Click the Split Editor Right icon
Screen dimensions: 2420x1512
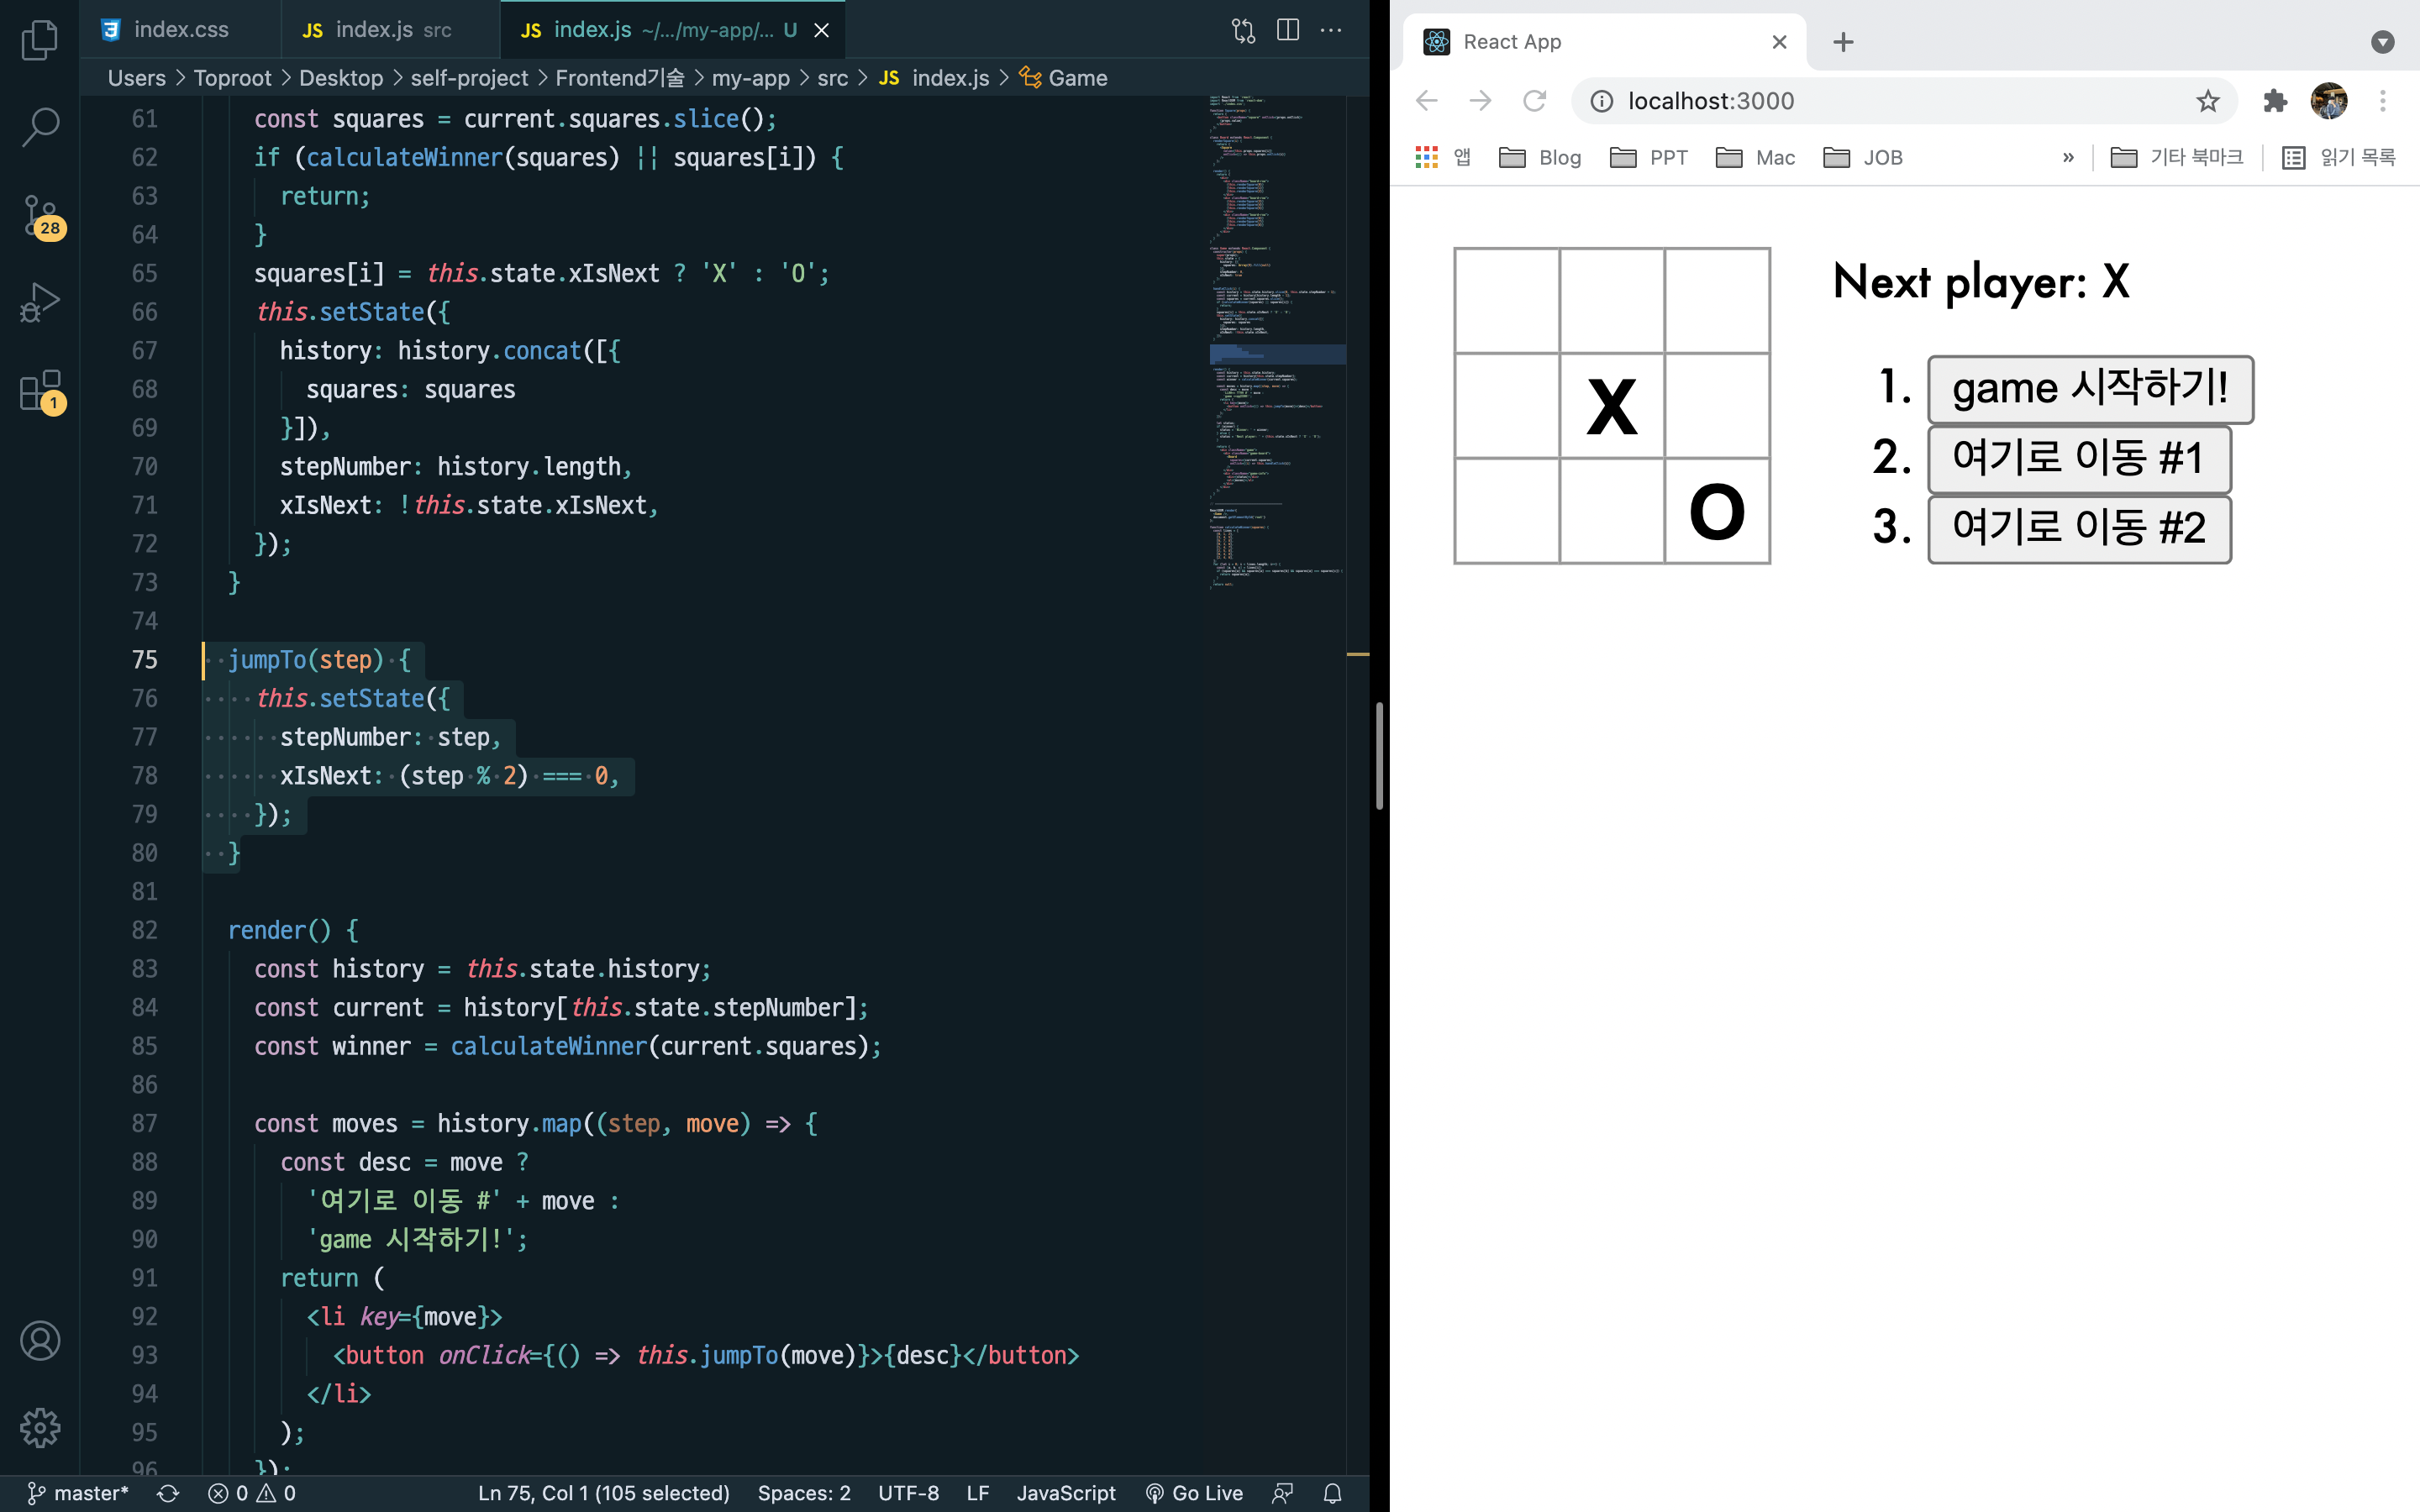[x=1288, y=30]
